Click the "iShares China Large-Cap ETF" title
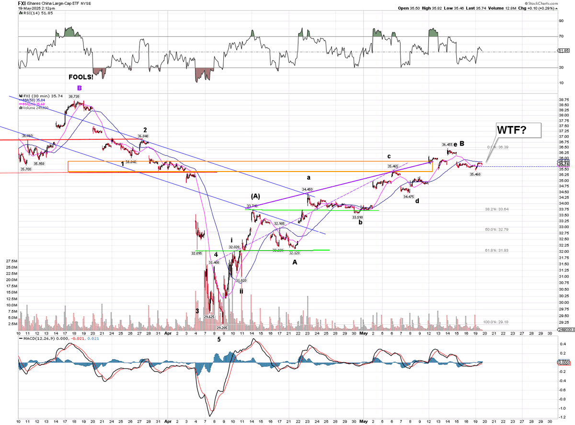 52,3
